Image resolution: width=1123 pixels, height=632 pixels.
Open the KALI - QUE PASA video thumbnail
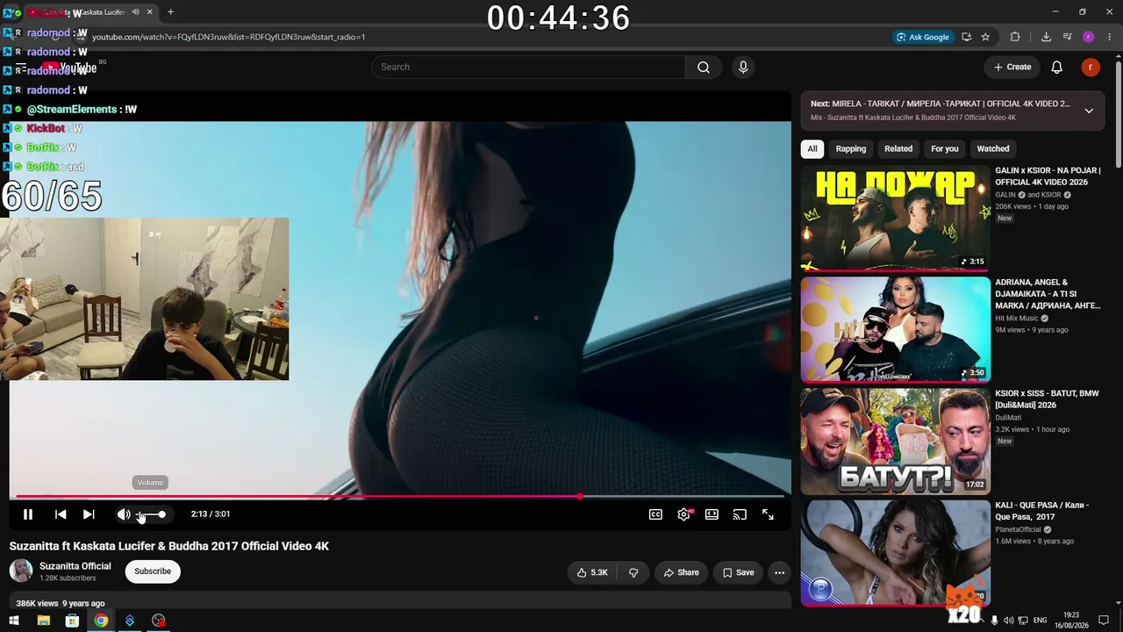coord(895,553)
